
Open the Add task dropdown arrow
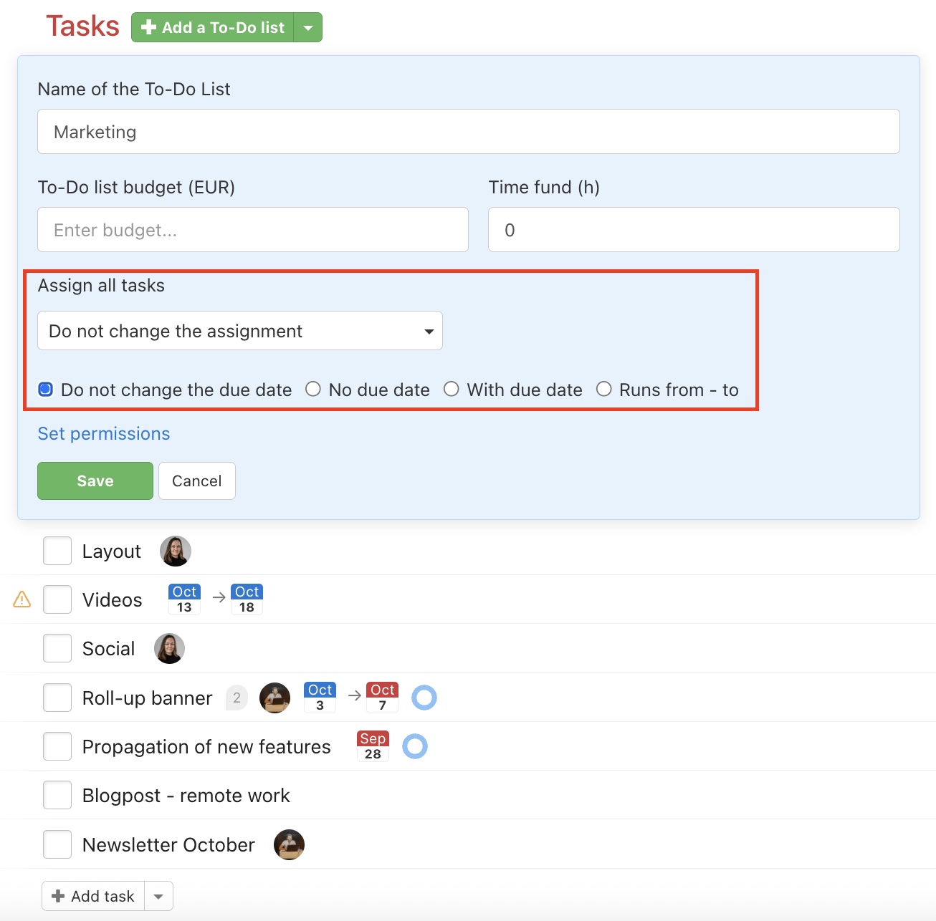(x=158, y=897)
